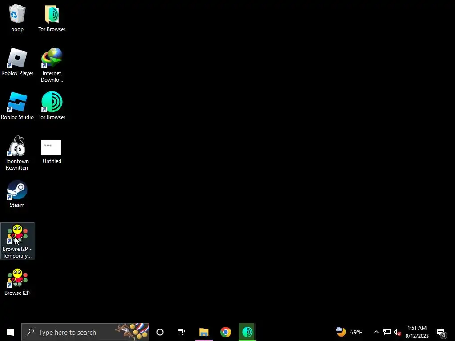Open the muted volume tray icon
Viewport: 455px width, 341px height.
coord(397,332)
